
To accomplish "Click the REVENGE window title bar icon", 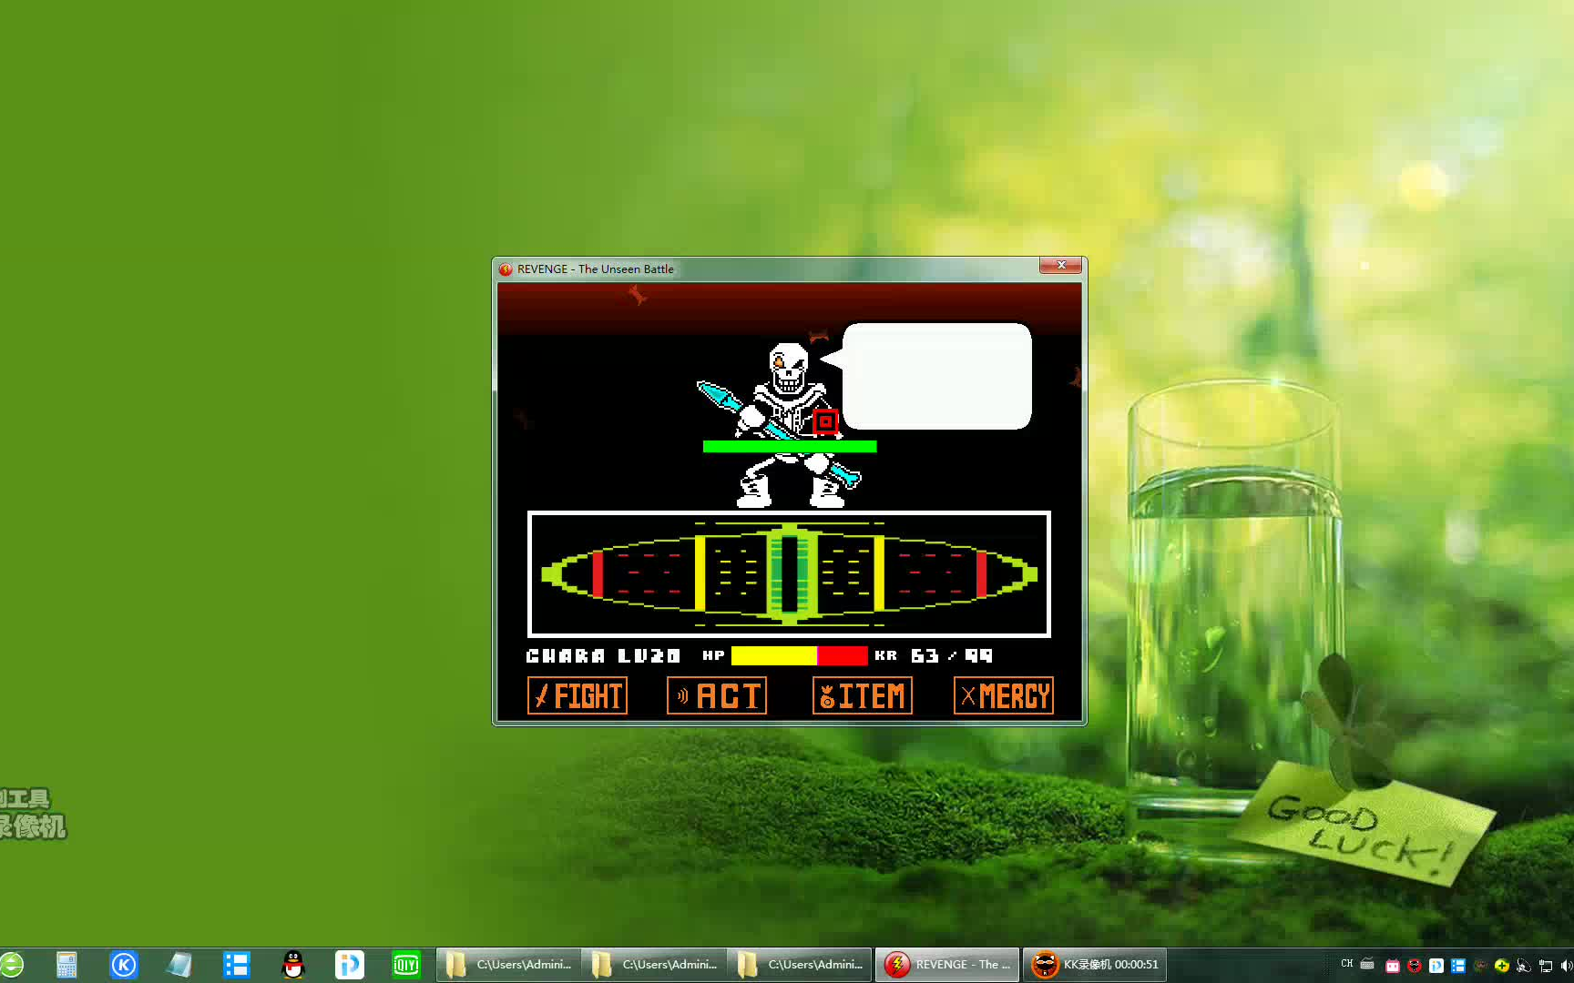I will coord(506,269).
